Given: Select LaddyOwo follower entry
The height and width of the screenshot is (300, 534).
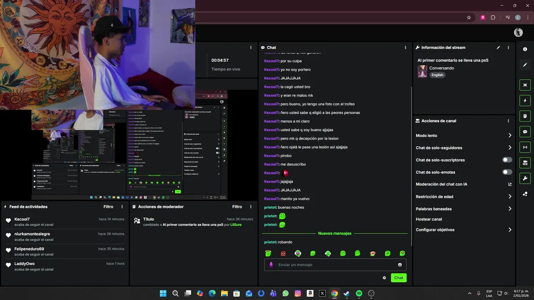Looking at the screenshot, I should pyautogui.click(x=65, y=266).
